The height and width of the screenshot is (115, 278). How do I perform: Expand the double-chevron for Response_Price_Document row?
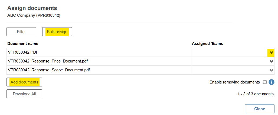click(x=271, y=61)
